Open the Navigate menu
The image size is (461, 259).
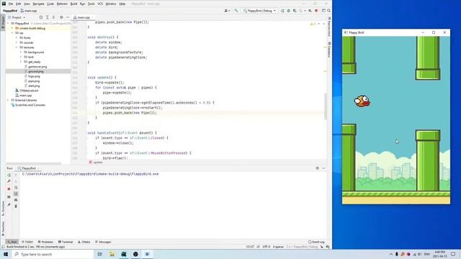(38, 4)
